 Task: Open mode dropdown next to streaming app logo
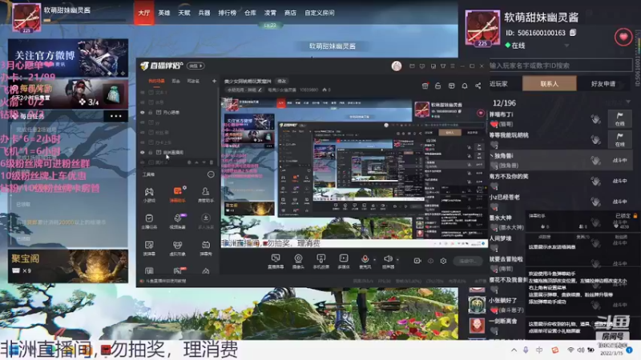tap(196, 66)
